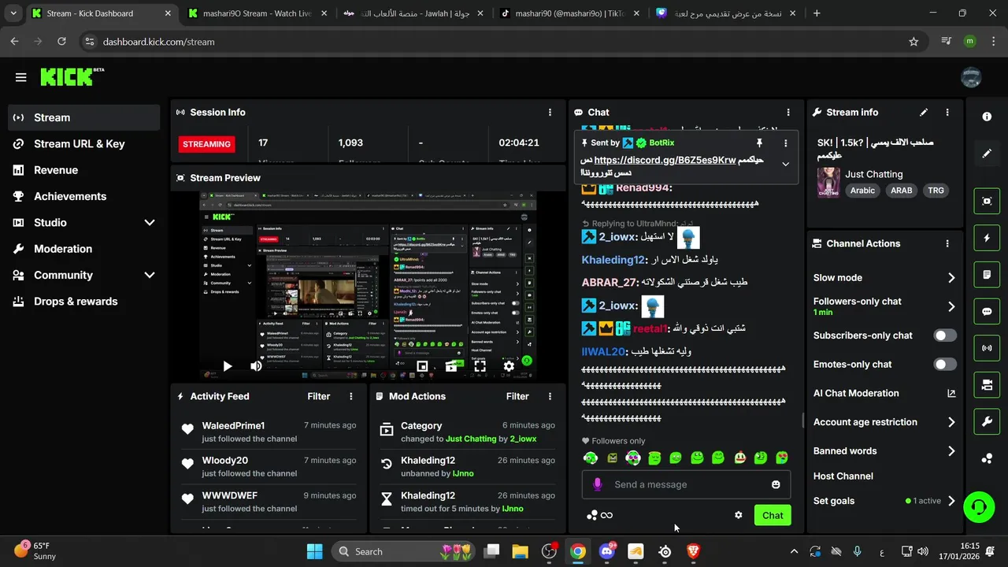Screen dimensions: 1008x567
Task: Click the Just Chatting category thumbnail
Action: 828,182
